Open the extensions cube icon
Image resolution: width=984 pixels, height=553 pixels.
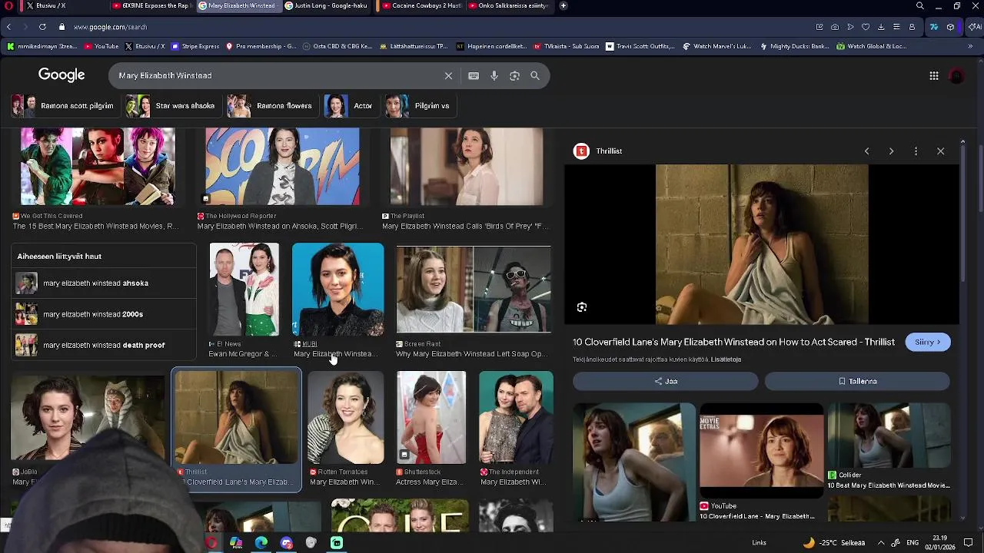pos(951,27)
